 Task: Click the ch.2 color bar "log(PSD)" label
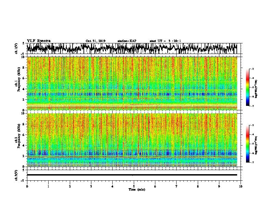point(256,145)
